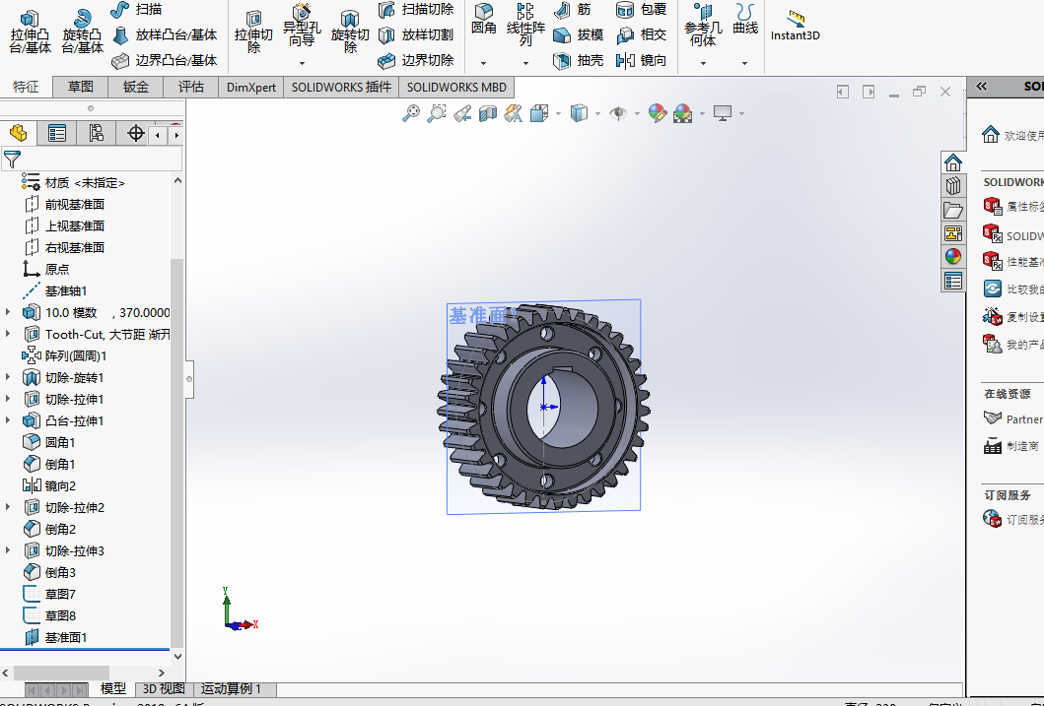Select 基准面1 in the feature tree
Viewport: 1044px width, 706px height.
point(66,637)
